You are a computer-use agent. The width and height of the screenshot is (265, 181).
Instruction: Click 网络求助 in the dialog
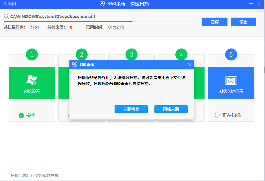point(171,109)
